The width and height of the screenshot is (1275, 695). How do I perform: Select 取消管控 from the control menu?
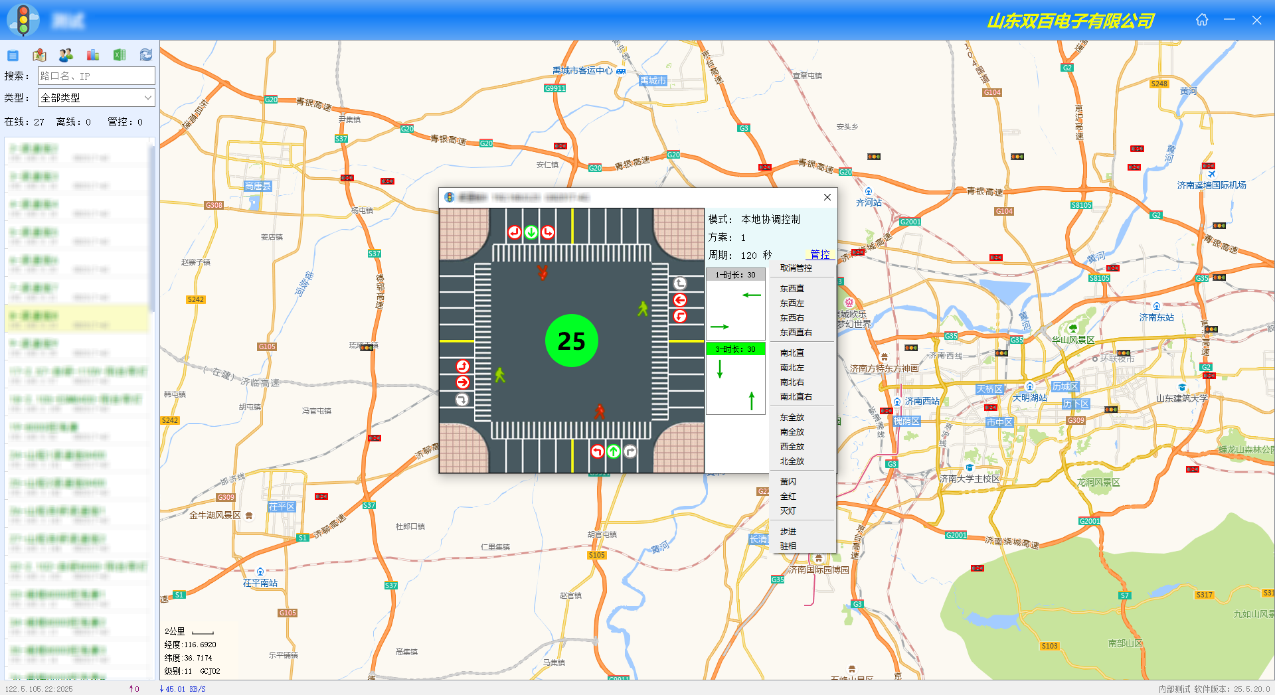[796, 268]
